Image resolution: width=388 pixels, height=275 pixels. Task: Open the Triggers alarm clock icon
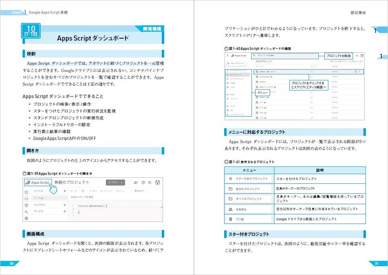(27, 205)
